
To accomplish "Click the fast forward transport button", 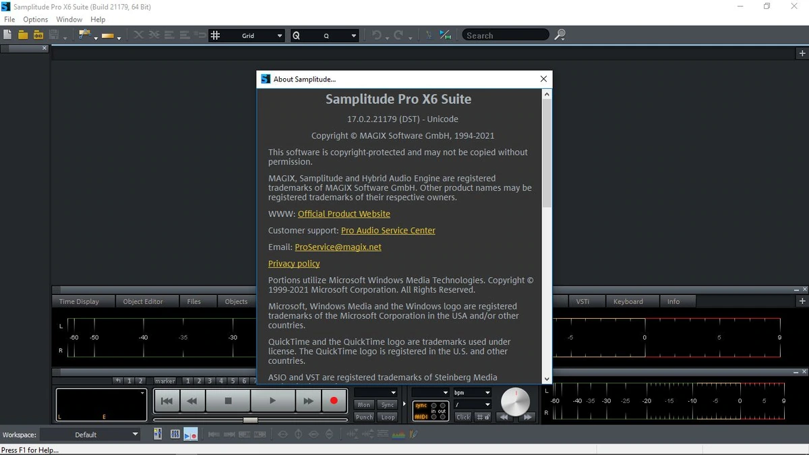I will pos(308,400).
